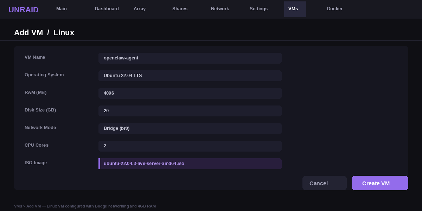Navigate to the Network tab

point(220,9)
